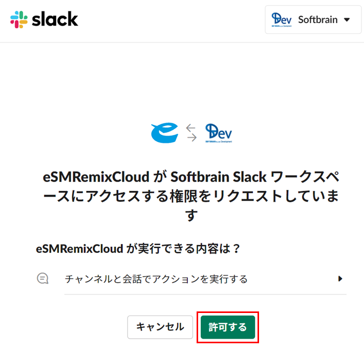
Task: Click the lower right-pointing arrow between logos
Action: [x=192, y=138]
